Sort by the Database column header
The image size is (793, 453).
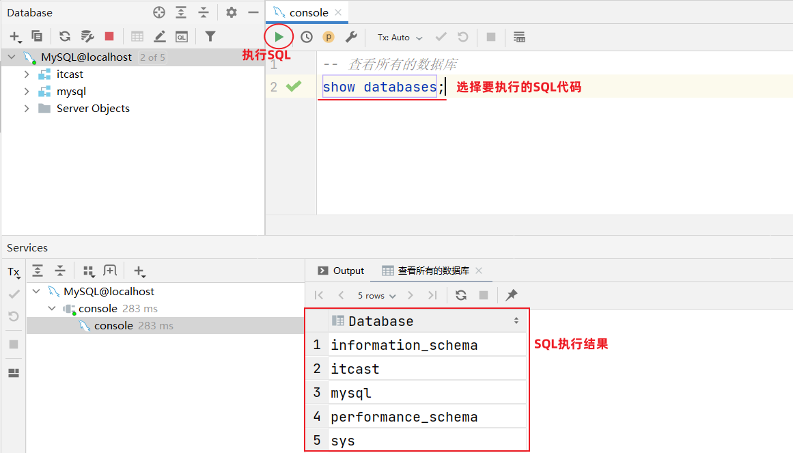[427, 321]
